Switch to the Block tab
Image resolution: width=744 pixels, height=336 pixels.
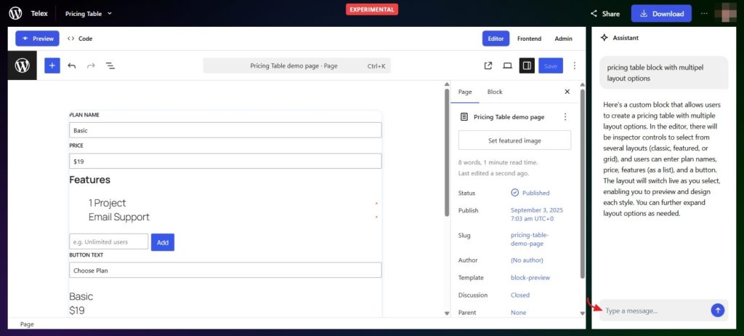pos(495,92)
